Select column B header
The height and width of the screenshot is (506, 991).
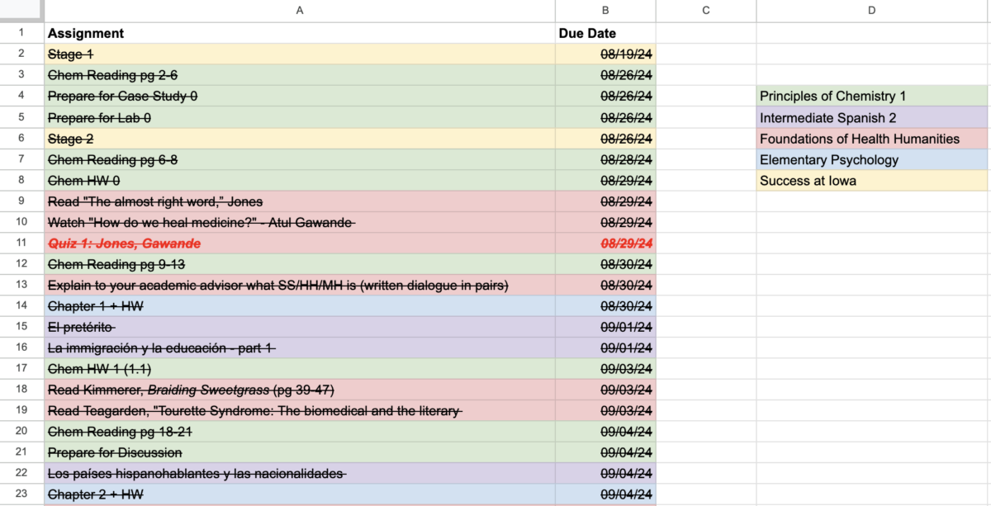tap(605, 11)
